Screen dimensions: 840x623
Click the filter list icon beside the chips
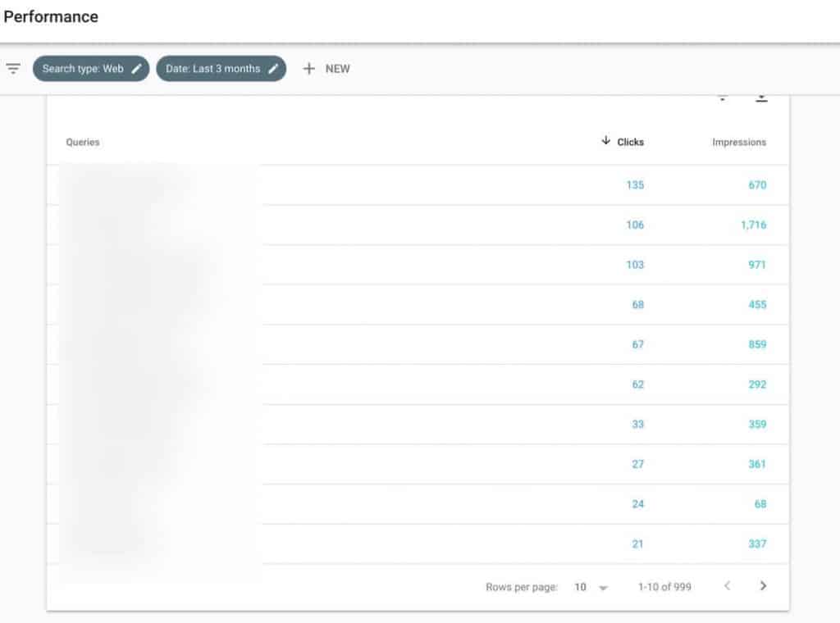click(x=13, y=69)
